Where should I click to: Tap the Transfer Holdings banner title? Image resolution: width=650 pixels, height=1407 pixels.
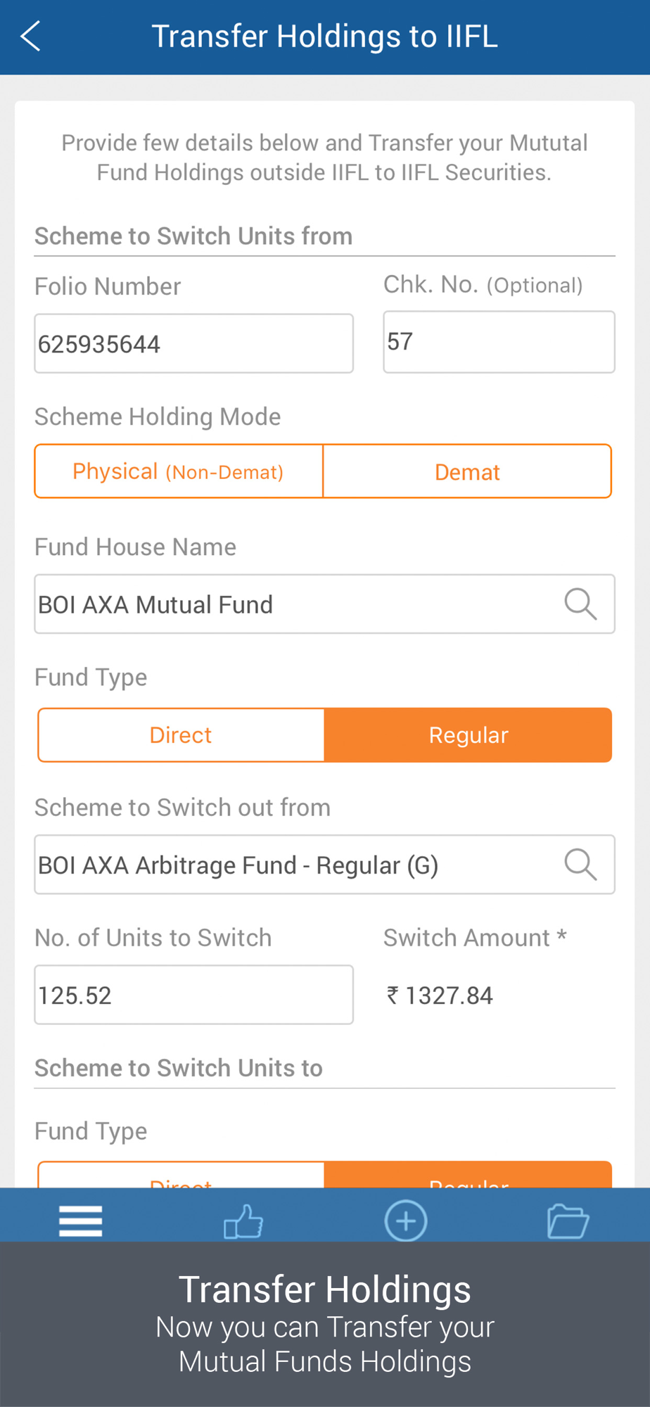[x=325, y=1289]
